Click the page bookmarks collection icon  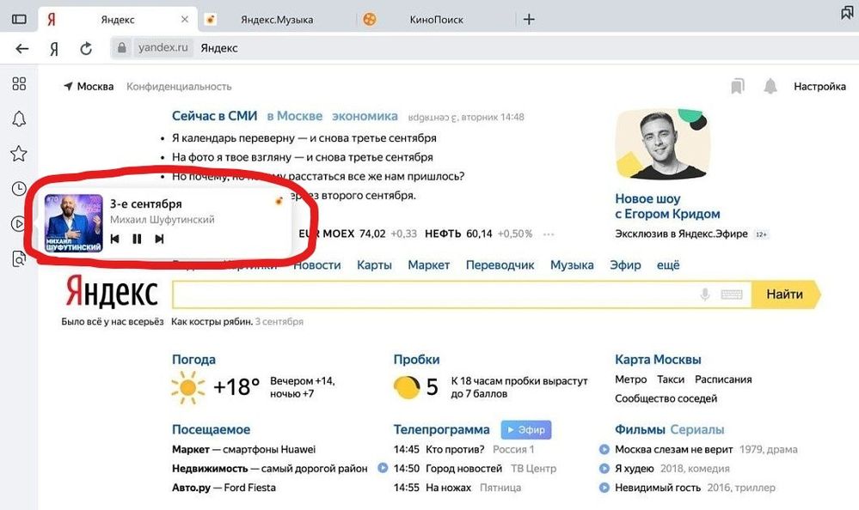738,86
